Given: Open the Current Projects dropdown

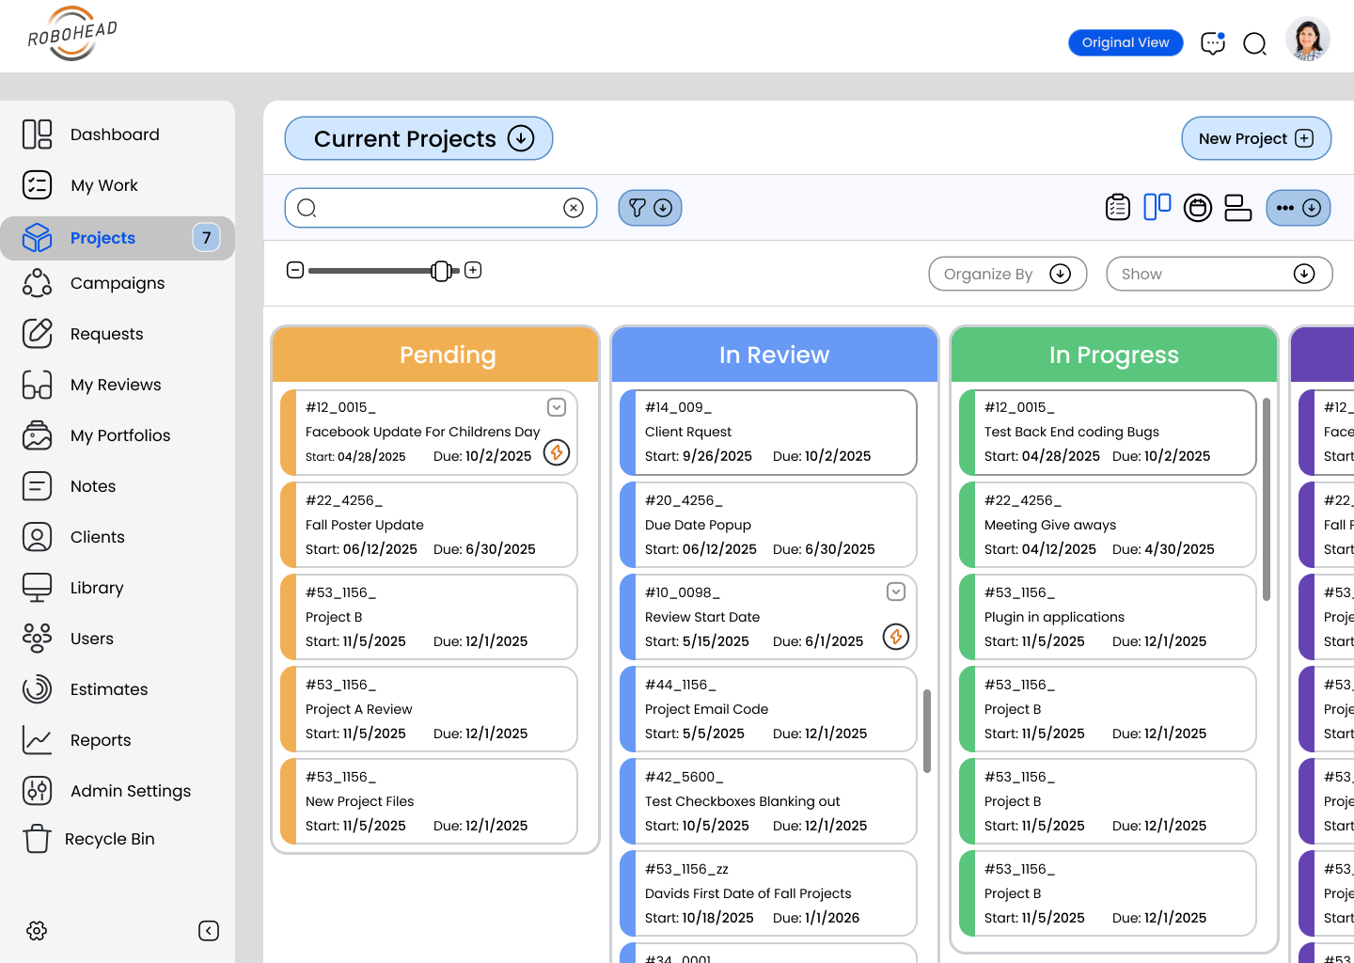Looking at the screenshot, I should [418, 138].
